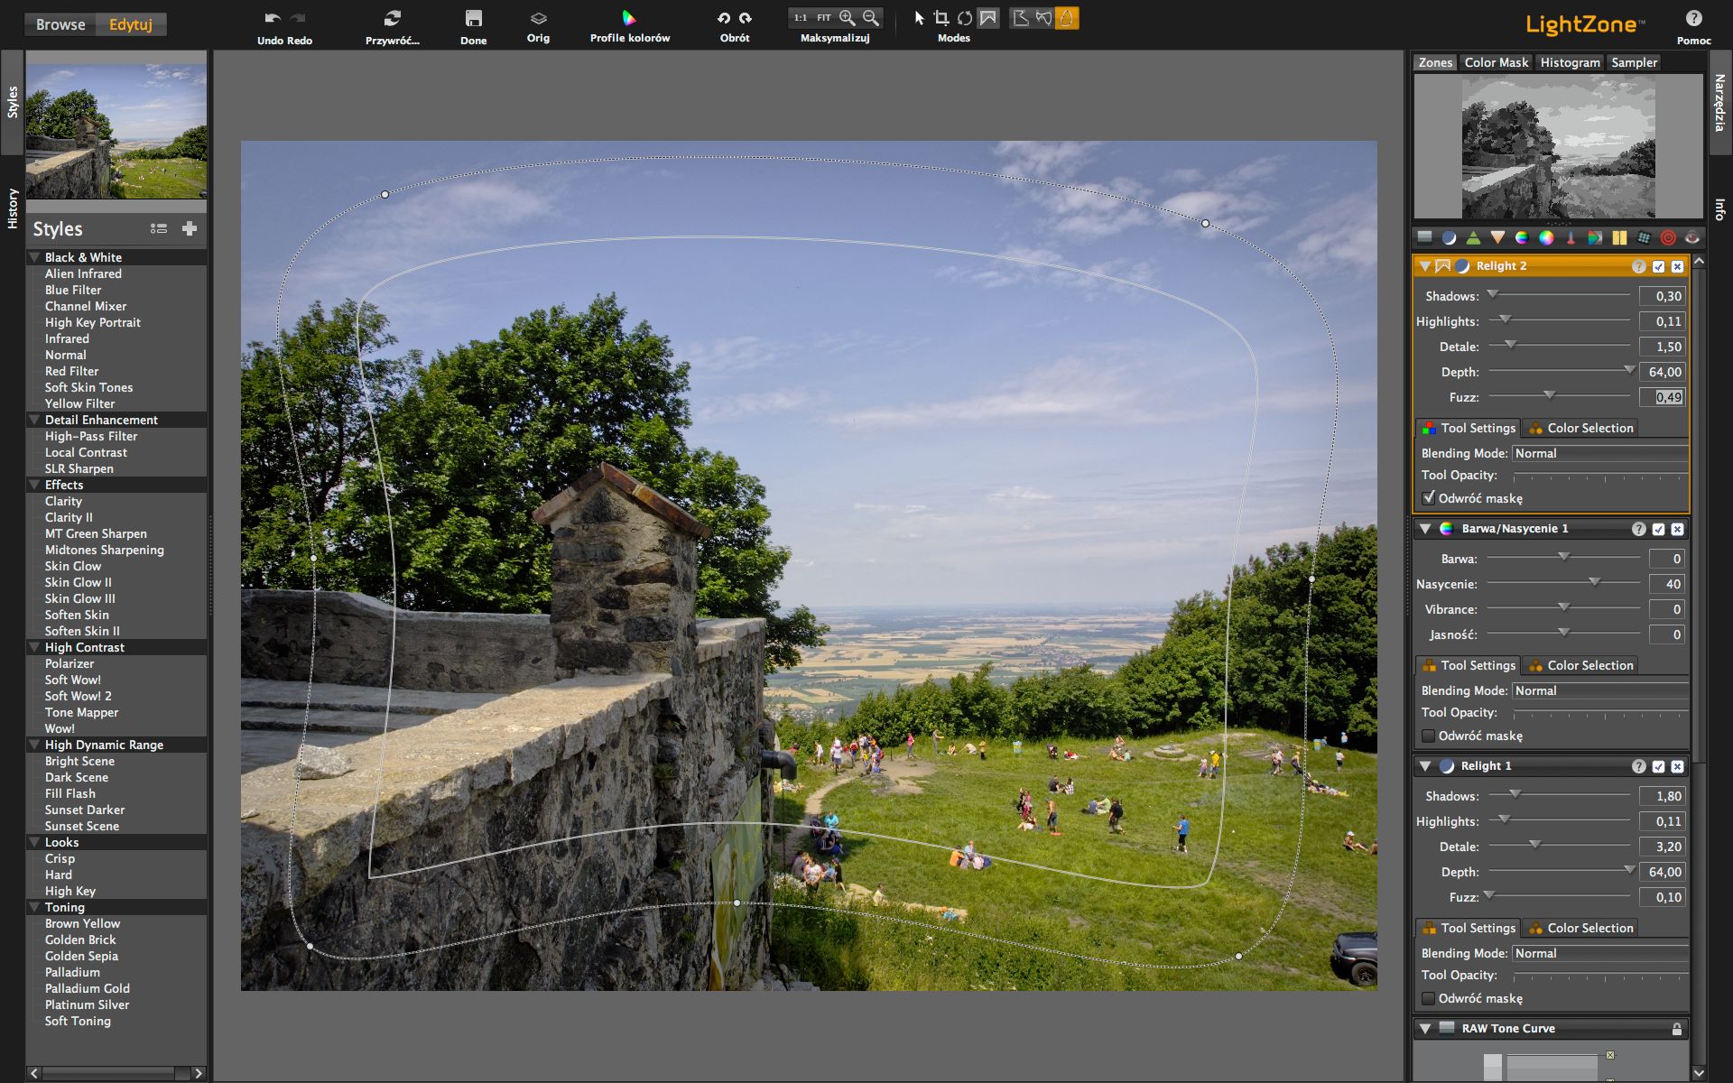The width and height of the screenshot is (1733, 1083).
Task: Select the Rotate tool
Action: tap(964, 16)
